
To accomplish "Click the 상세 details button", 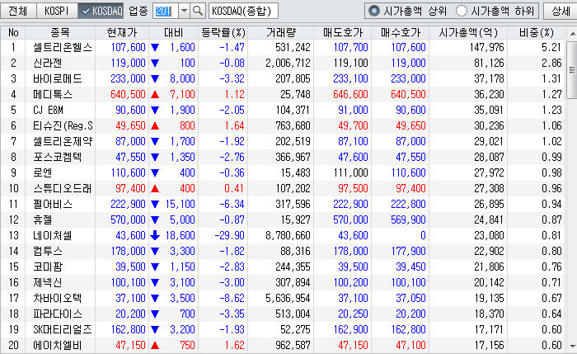I will (559, 12).
